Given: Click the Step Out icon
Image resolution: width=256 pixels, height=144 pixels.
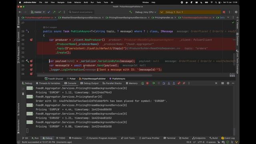Looking at the screenshot, I should point(174,83).
